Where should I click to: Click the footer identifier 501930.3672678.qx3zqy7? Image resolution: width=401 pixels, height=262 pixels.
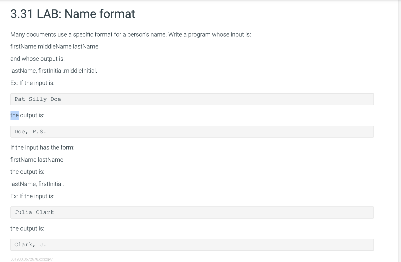click(x=31, y=259)
